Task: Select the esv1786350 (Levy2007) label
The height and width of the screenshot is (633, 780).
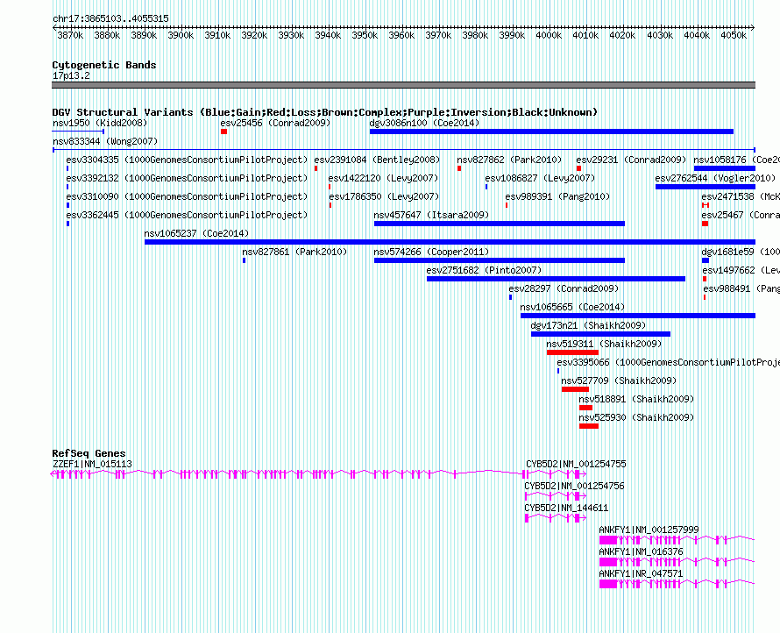Action: (384, 196)
